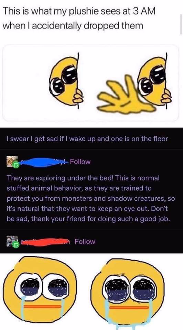The image size is (183, 330).
Task: Tap the right crying emoji face
Action: (129, 293)
